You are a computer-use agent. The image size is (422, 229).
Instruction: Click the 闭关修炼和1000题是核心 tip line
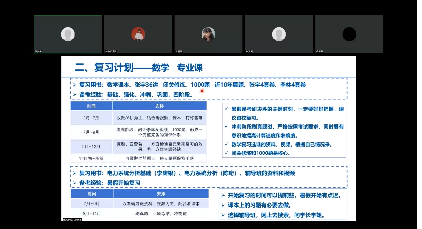coord(261,153)
